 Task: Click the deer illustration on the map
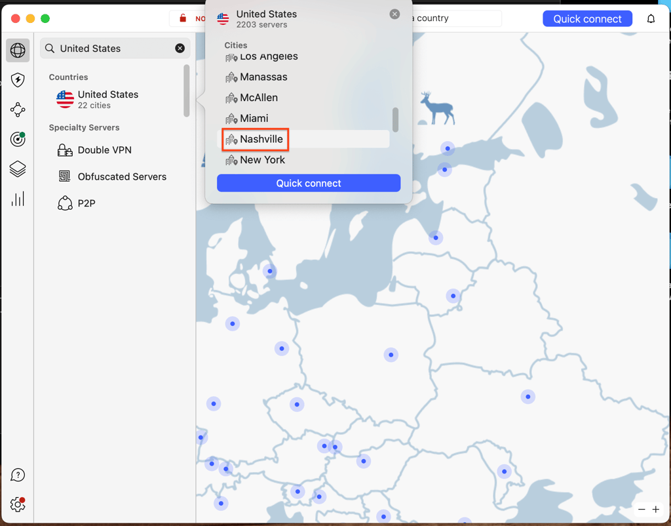point(436,108)
